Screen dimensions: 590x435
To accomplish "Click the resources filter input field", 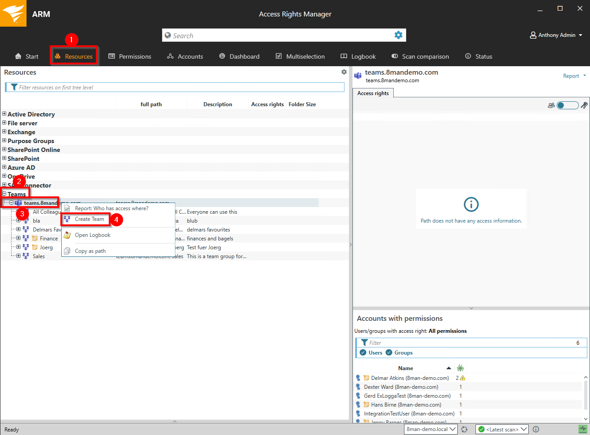I will pyautogui.click(x=178, y=88).
